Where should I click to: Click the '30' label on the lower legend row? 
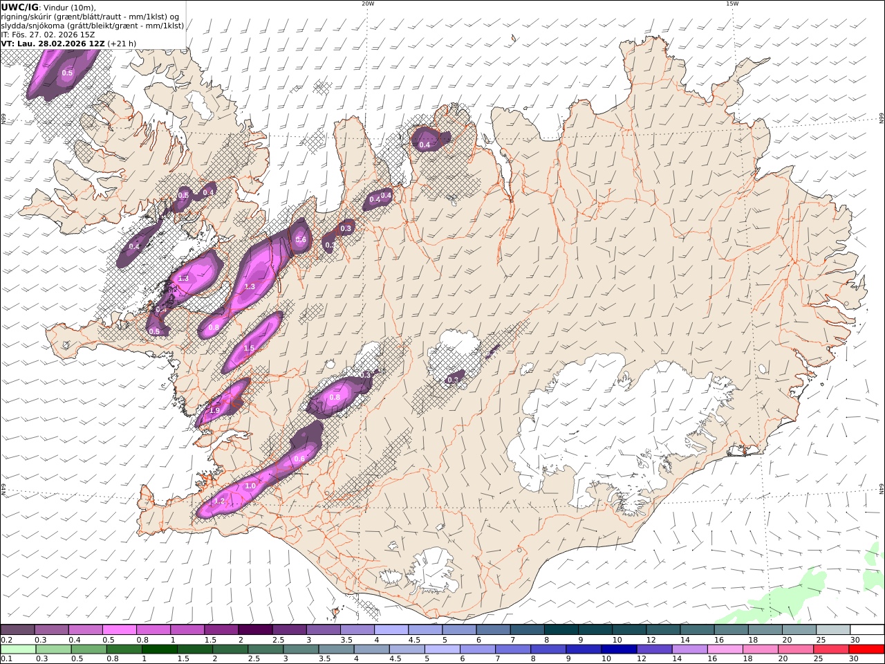click(854, 659)
